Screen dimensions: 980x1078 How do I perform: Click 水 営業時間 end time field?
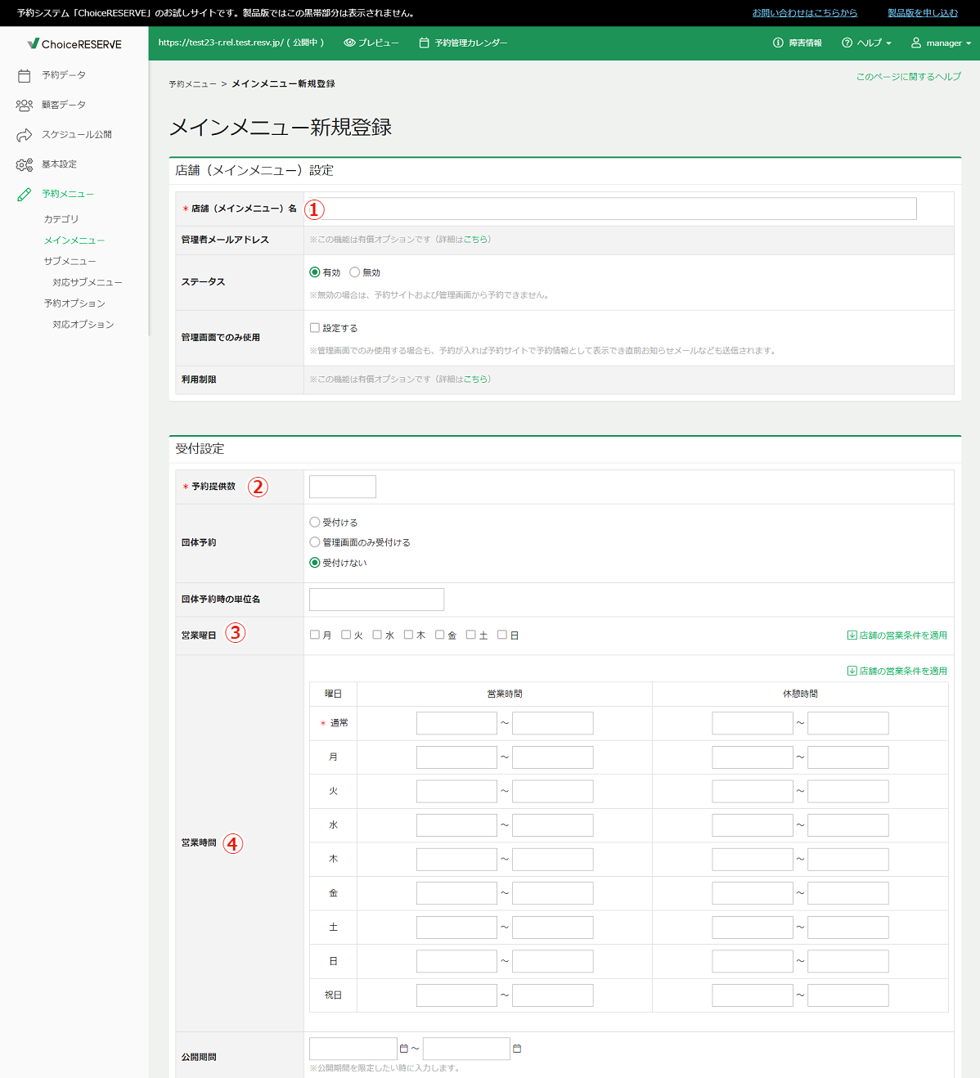pos(553,825)
